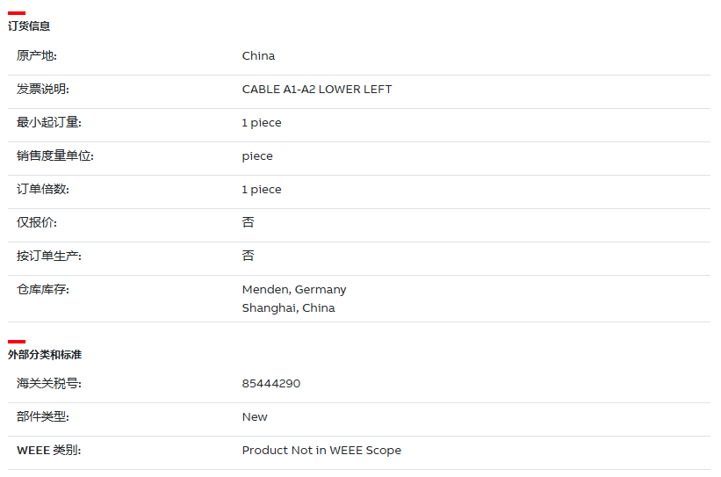Screen dimensions: 721x477
Task: Click the WEEE 类别 label
Action: pyautogui.click(x=49, y=451)
